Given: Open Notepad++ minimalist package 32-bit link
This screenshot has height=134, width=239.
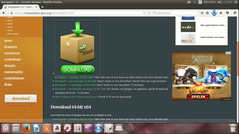Looking at the screenshot, I should tap(80, 89).
